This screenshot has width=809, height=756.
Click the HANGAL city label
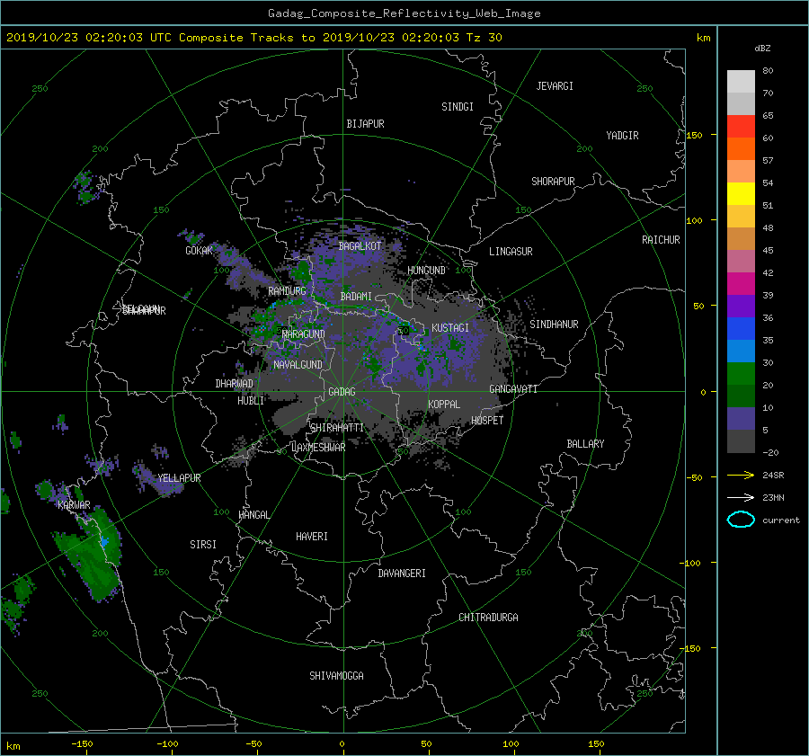point(253,514)
